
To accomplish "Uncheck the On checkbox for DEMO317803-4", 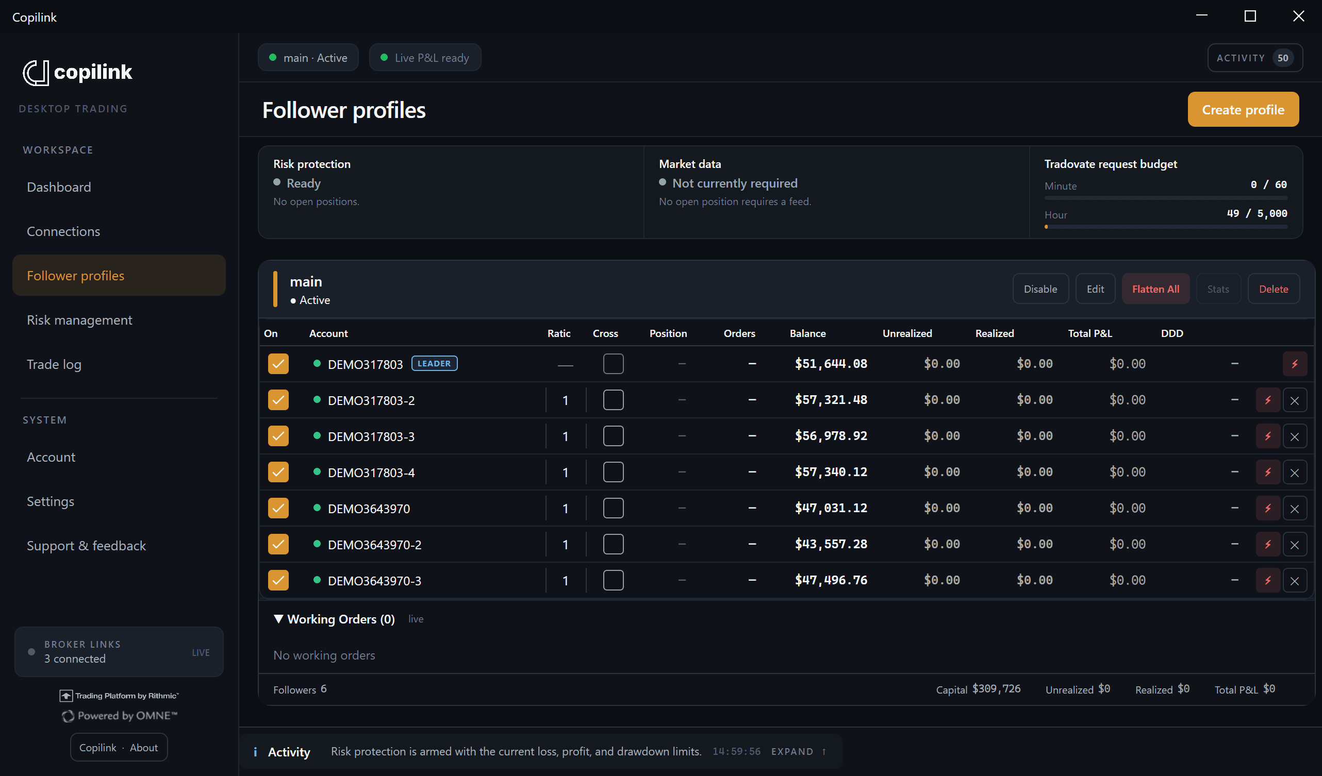I will click(x=278, y=473).
